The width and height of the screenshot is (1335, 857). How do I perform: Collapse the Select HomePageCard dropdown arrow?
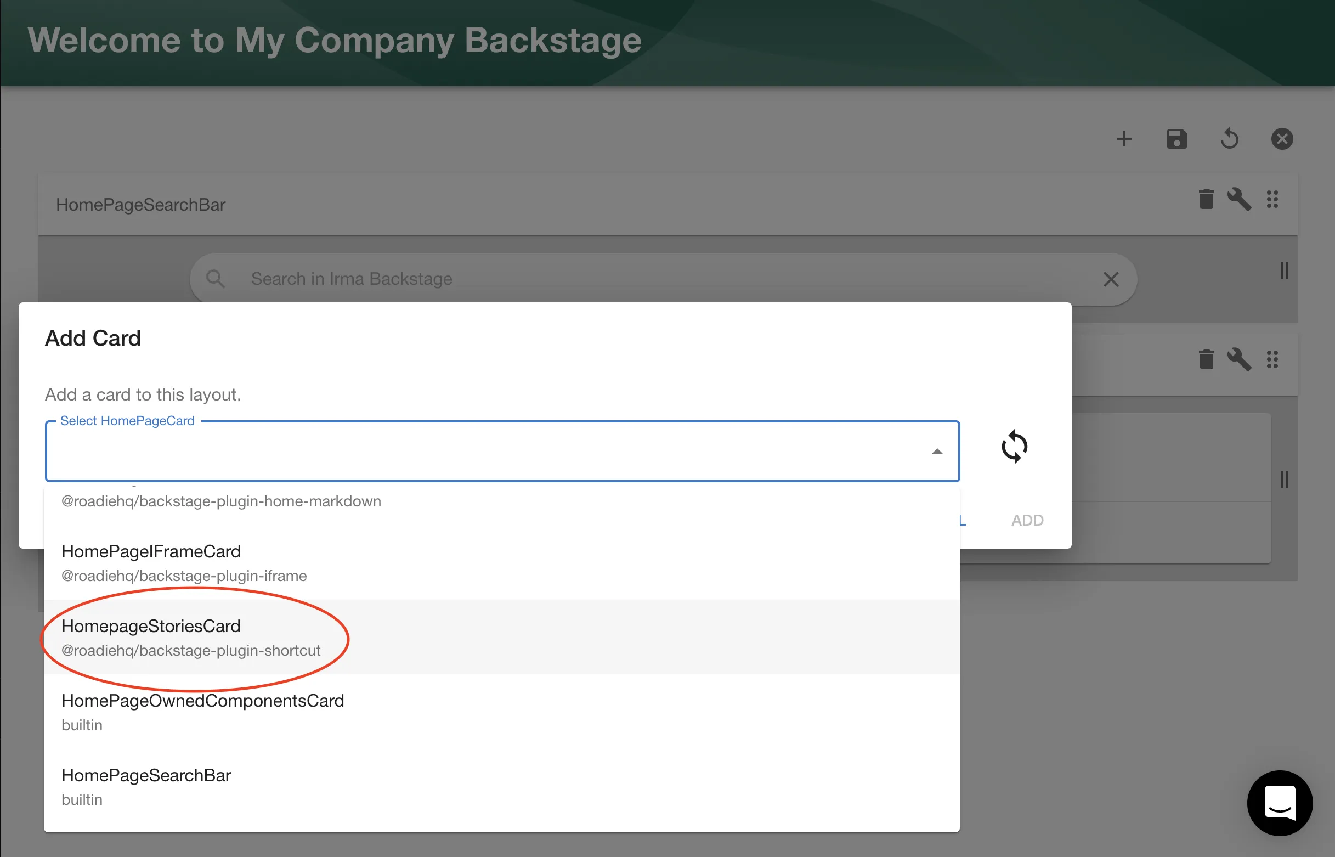pos(937,452)
